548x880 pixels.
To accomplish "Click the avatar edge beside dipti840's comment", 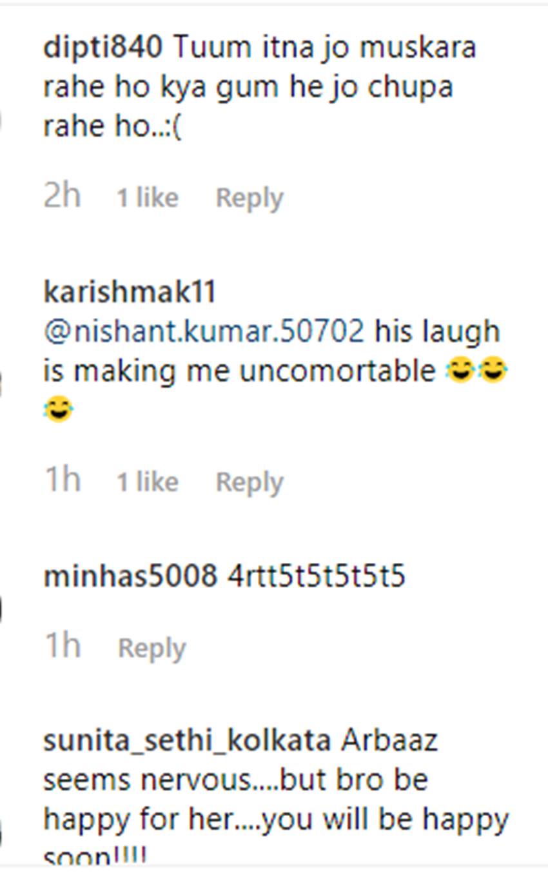I will click(x=2, y=119).
